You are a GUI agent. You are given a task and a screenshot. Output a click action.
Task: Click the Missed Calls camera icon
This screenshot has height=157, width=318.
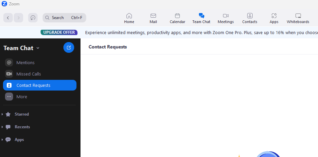click(x=9, y=74)
